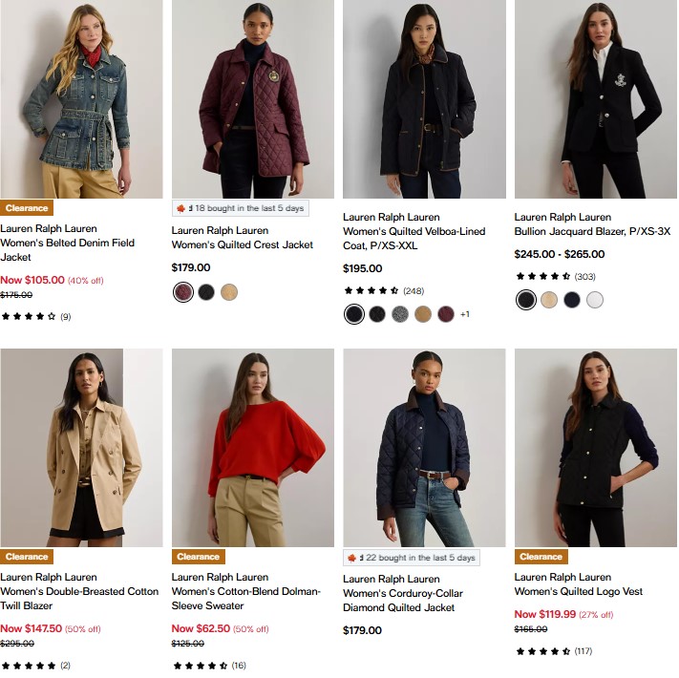Select white swatch for Bullion Jacquard Blazer
The width and height of the screenshot is (679, 678).
(x=595, y=300)
